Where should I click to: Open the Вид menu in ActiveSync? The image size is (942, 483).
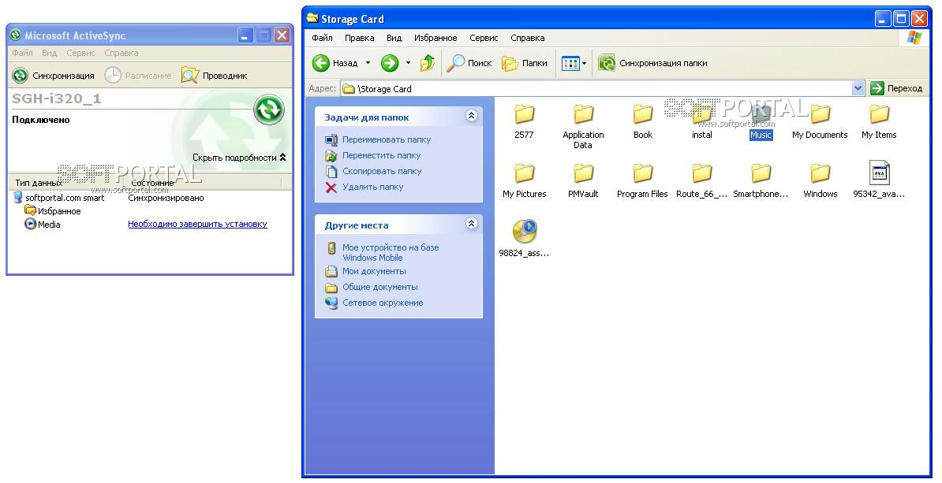(x=49, y=53)
